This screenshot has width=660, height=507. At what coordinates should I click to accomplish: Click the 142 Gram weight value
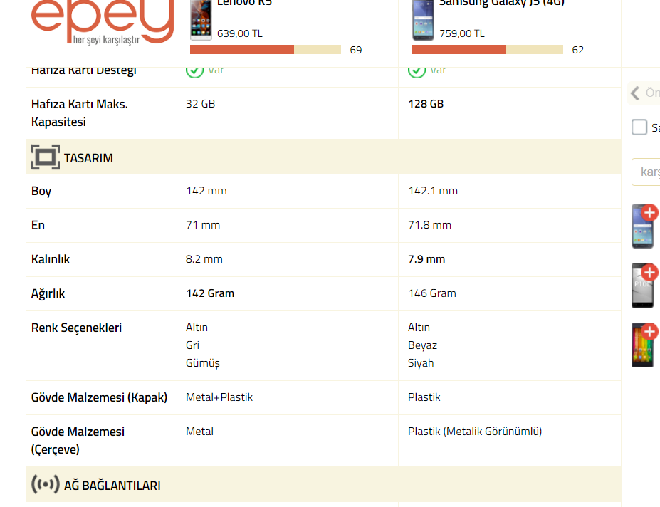210,293
